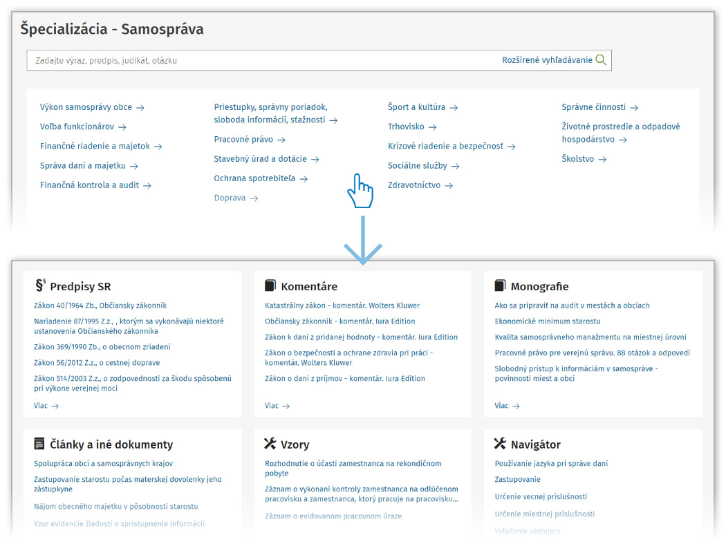Open Zákon 369/1990 Zb., o obecnom zriadení

102,347
